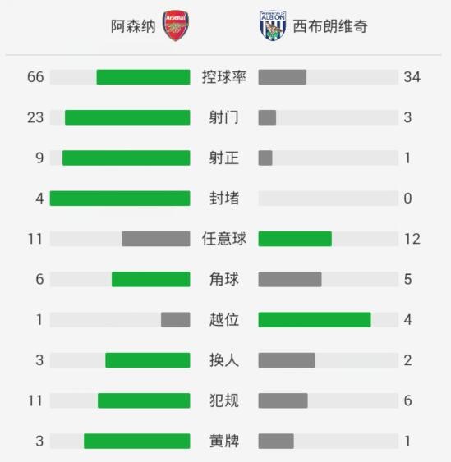The image size is (451, 462).
Task: Click Arsenal's full green 封堵 bar
Action: [x=120, y=199]
